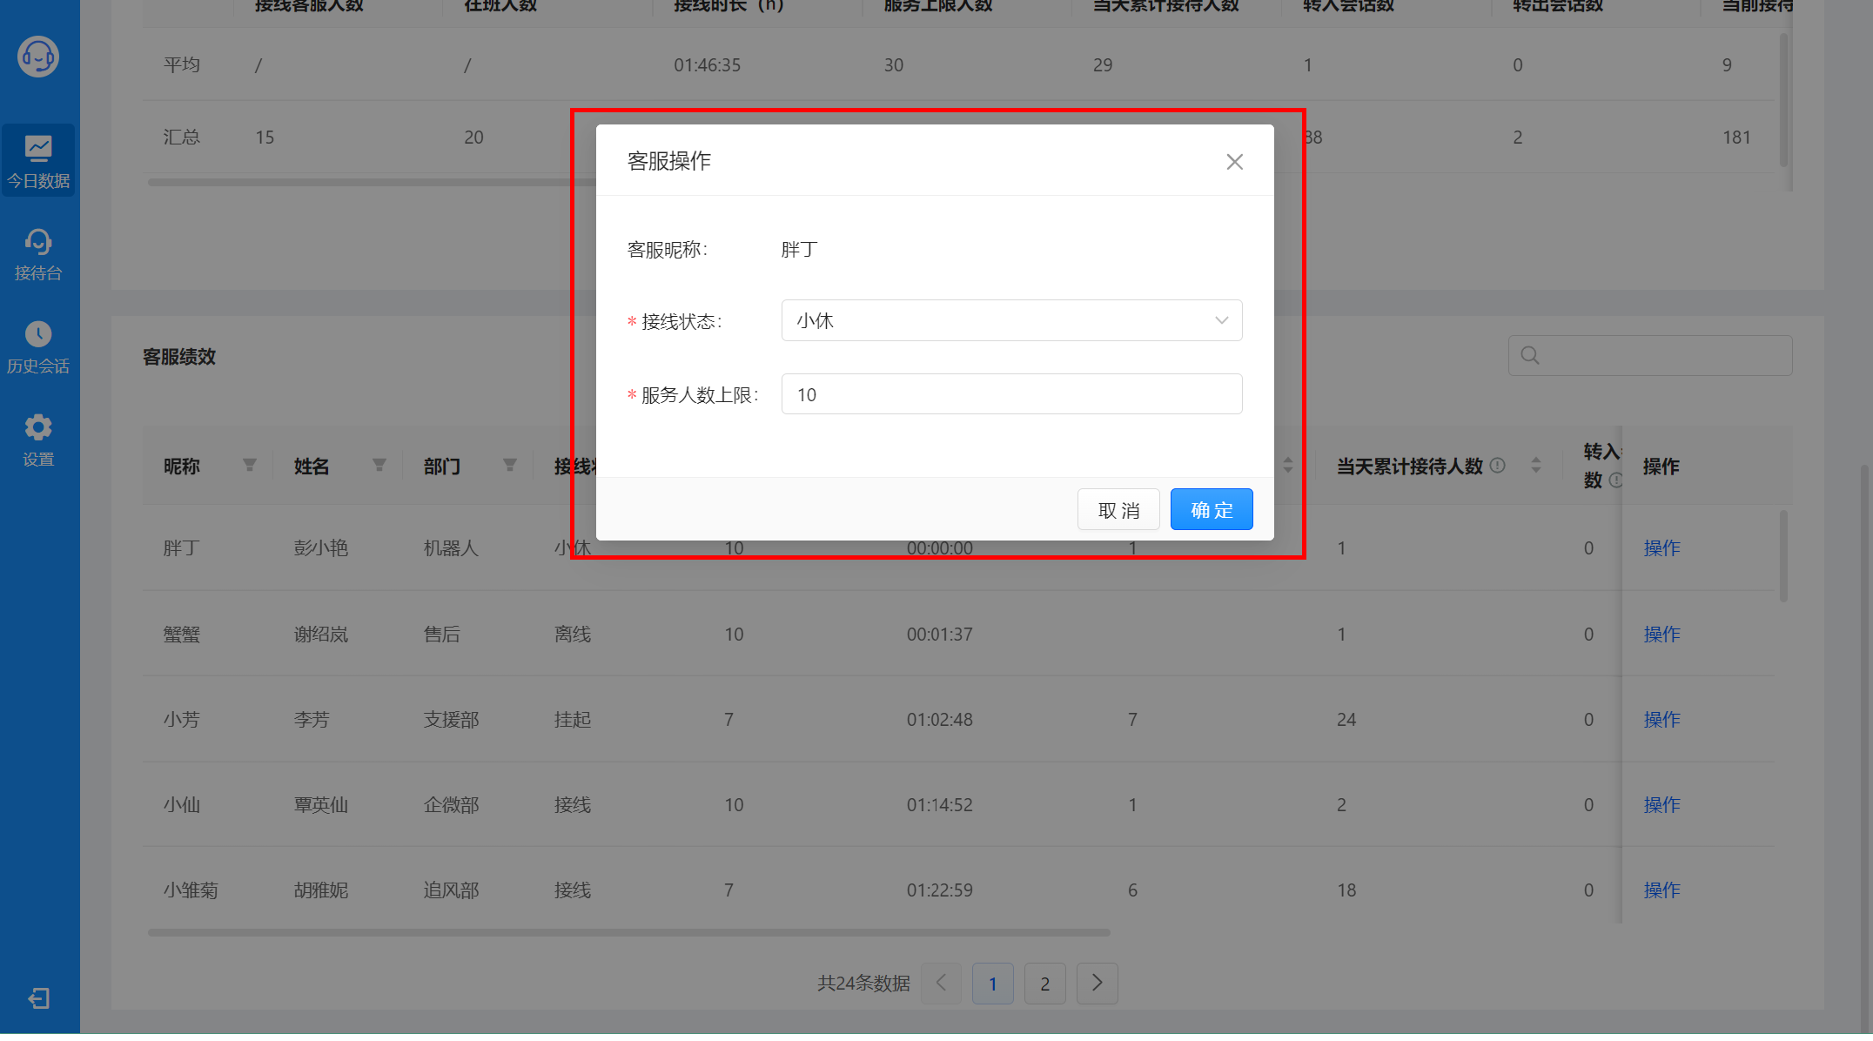This screenshot has width=1873, height=1041.
Task: Click the previous page arrow
Action: click(x=941, y=984)
